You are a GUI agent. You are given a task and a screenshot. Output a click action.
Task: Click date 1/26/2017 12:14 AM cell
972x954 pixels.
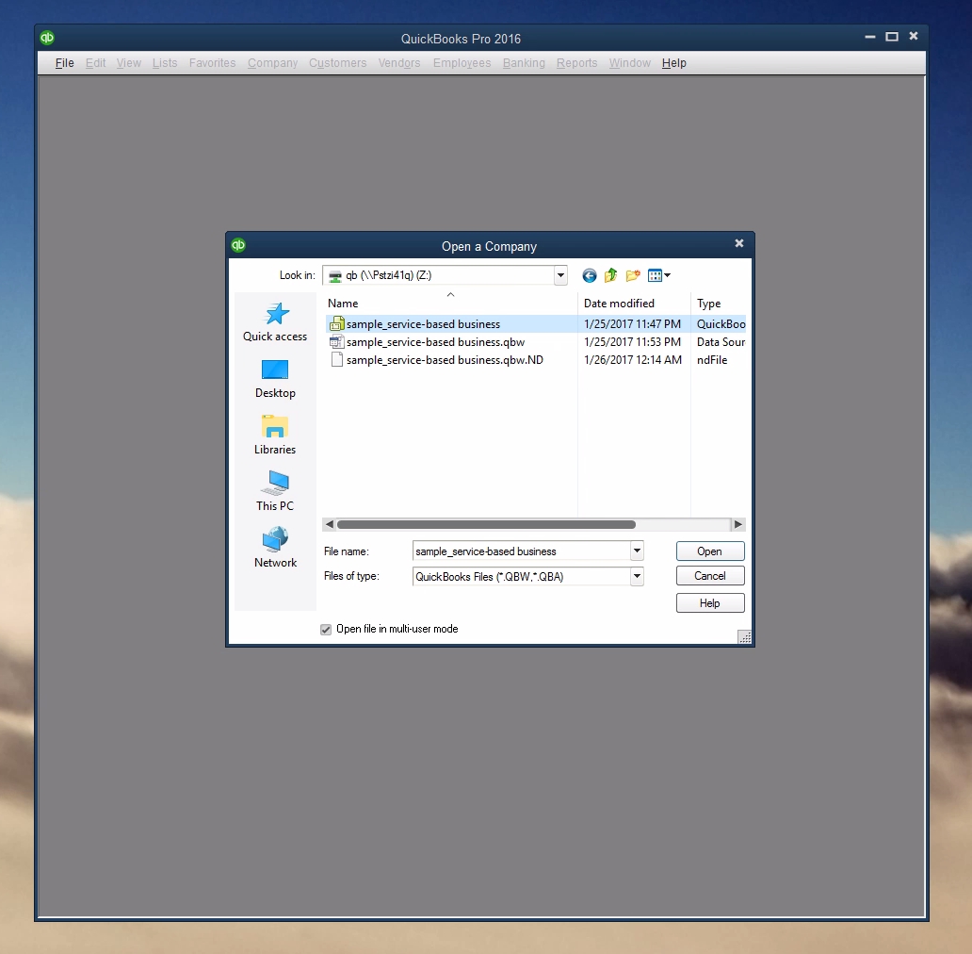pos(632,360)
